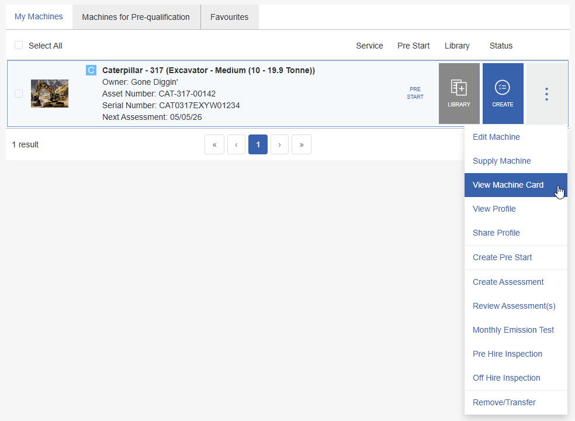Choose Create Assessment from the menu
Viewport: 575px width, 421px height.
pyautogui.click(x=515, y=282)
